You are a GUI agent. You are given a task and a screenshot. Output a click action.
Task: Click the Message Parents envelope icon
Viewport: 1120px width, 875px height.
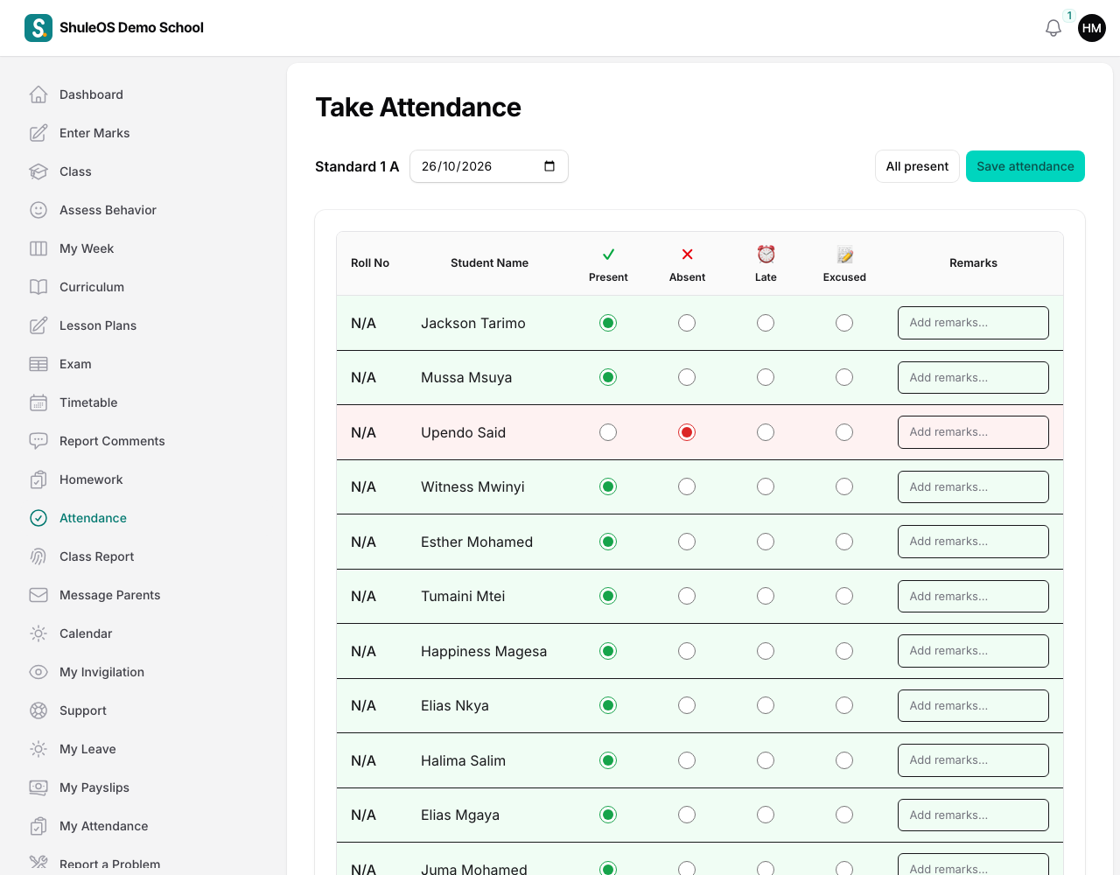pos(38,595)
